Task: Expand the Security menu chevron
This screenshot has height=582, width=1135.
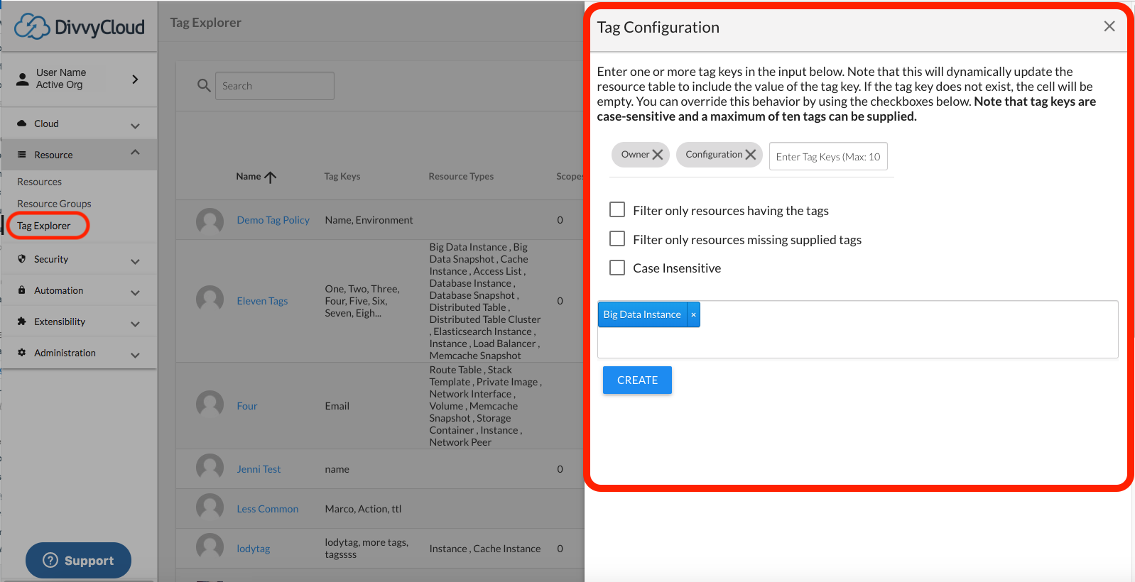Action: click(x=135, y=262)
